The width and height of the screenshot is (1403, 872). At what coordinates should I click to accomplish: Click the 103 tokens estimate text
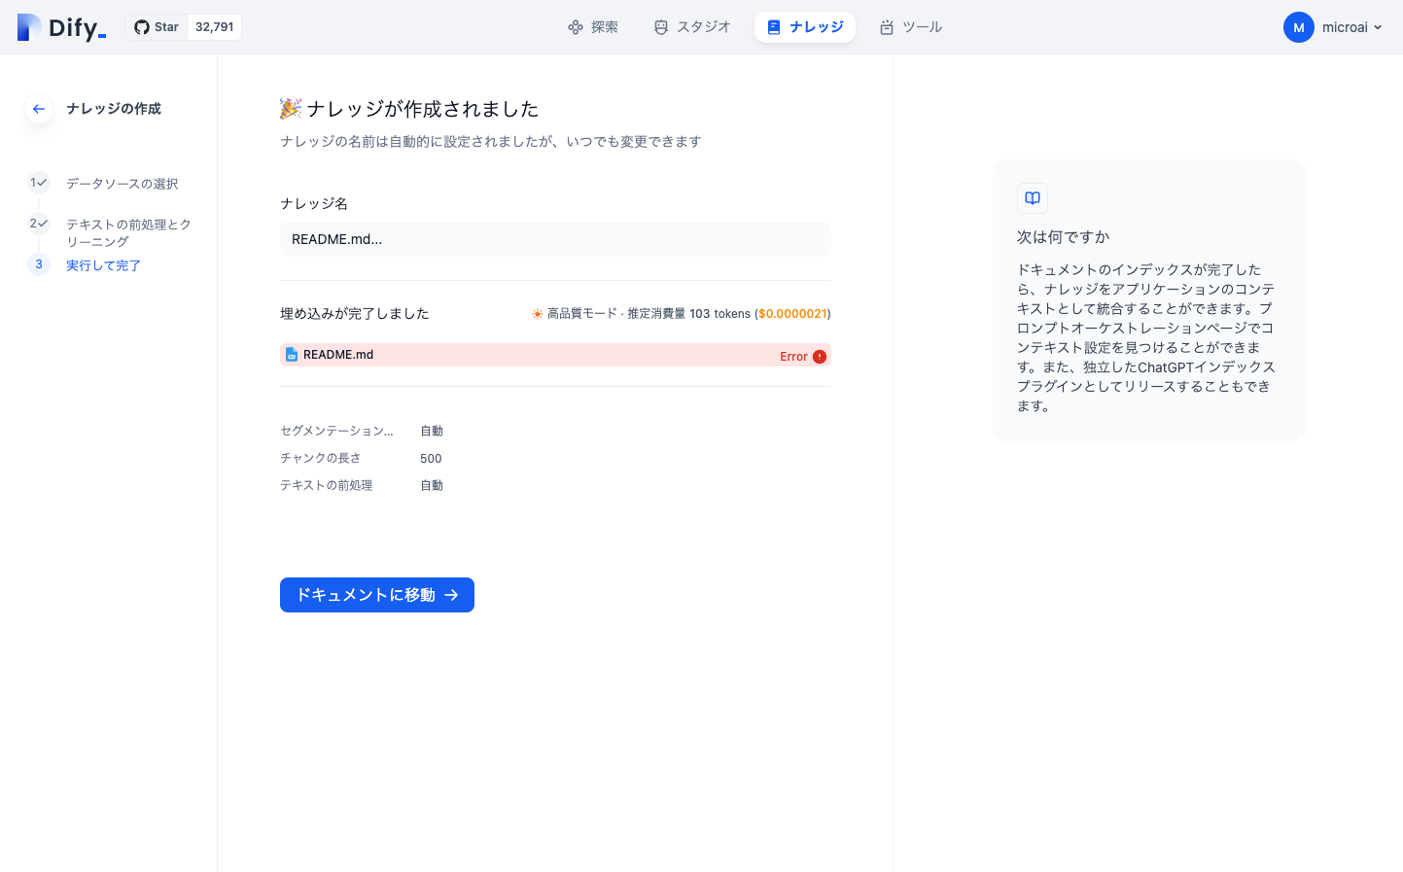click(x=719, y=314)
